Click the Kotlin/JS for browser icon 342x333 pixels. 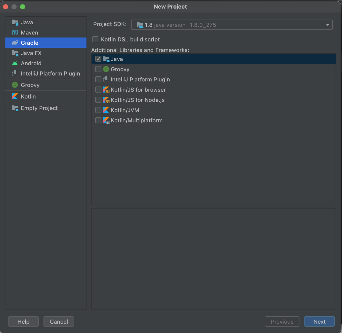click(106, 90)
